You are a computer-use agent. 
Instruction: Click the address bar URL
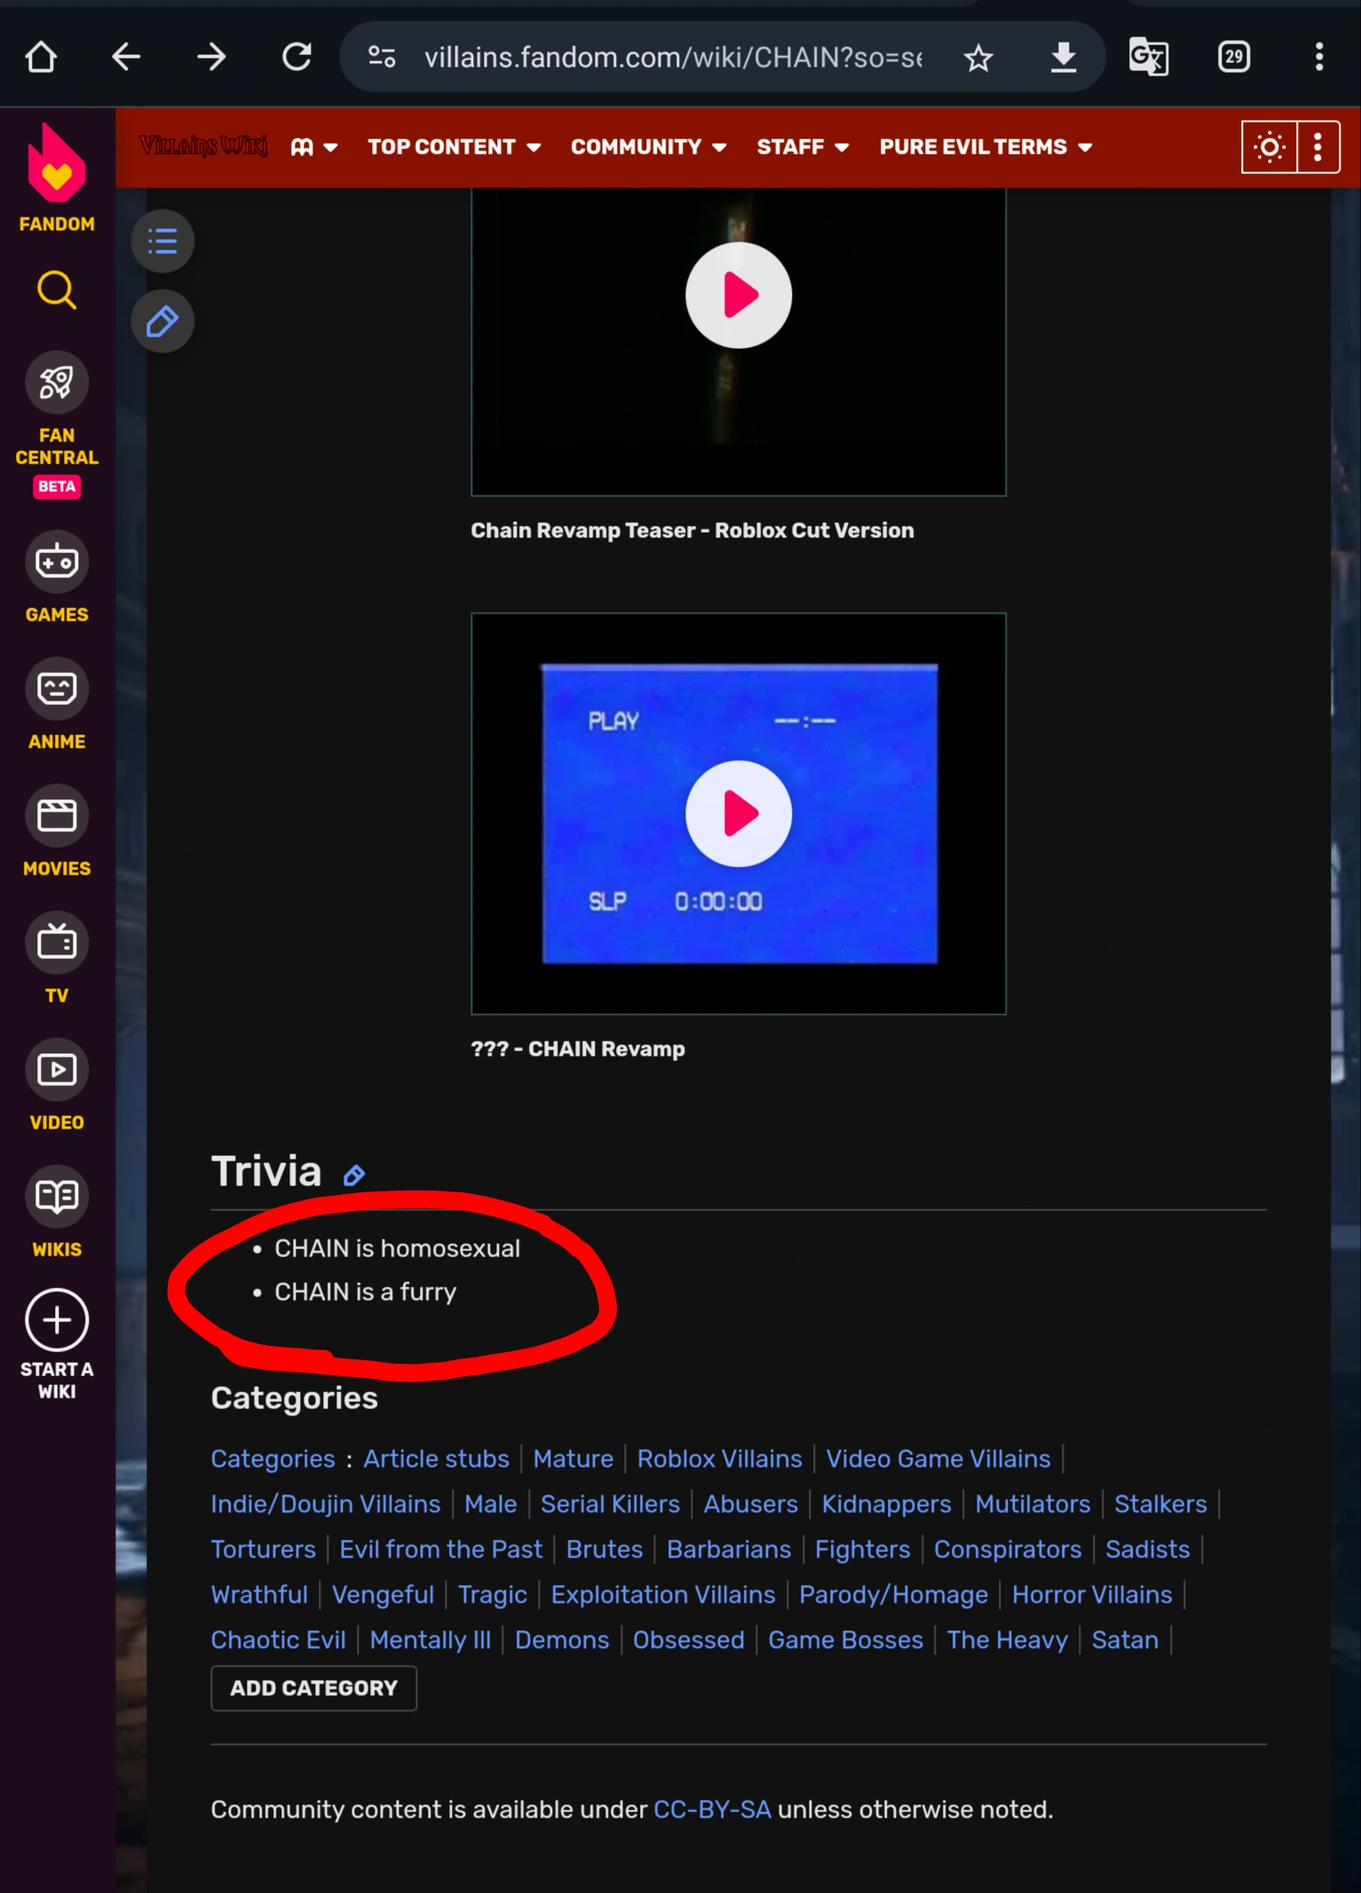coord(673,58)
